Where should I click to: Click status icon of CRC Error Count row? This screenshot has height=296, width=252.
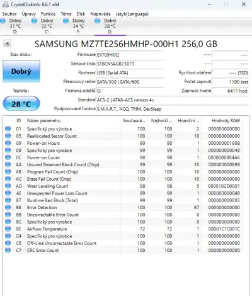tap(8, 250)
